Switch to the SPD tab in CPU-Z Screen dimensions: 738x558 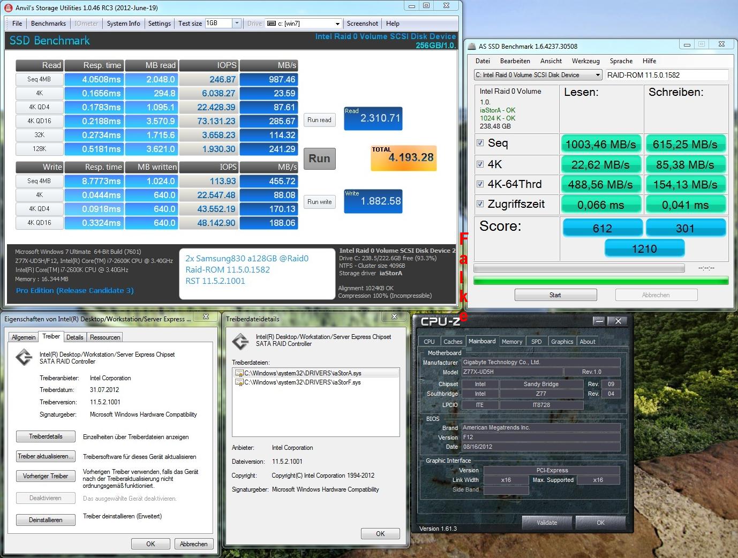coord(537,342)
